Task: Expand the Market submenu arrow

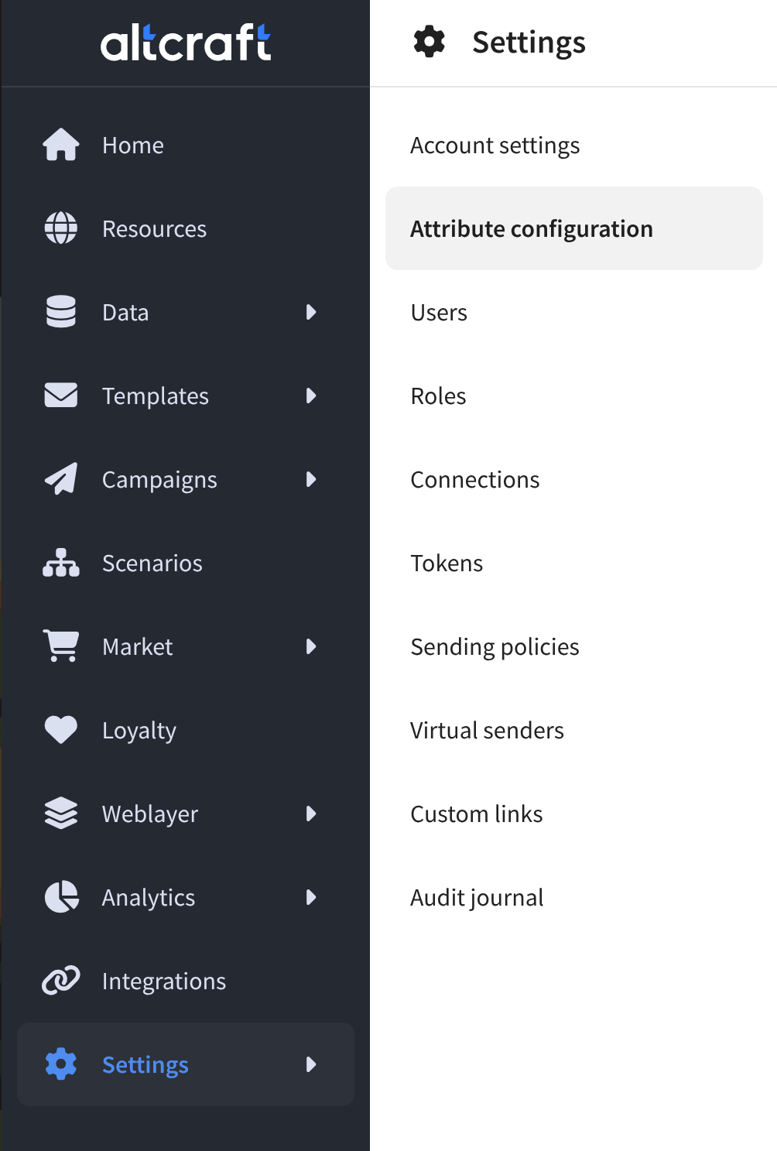Action: pyautogui.click(x=311, y=646)
